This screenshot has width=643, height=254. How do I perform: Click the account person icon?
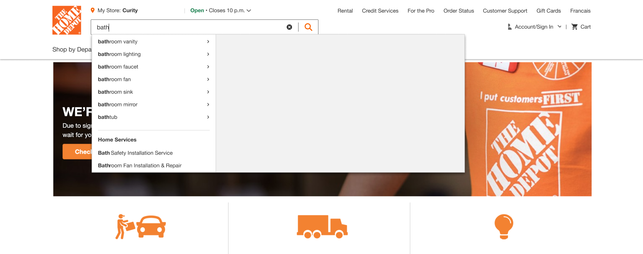(509, 27)
